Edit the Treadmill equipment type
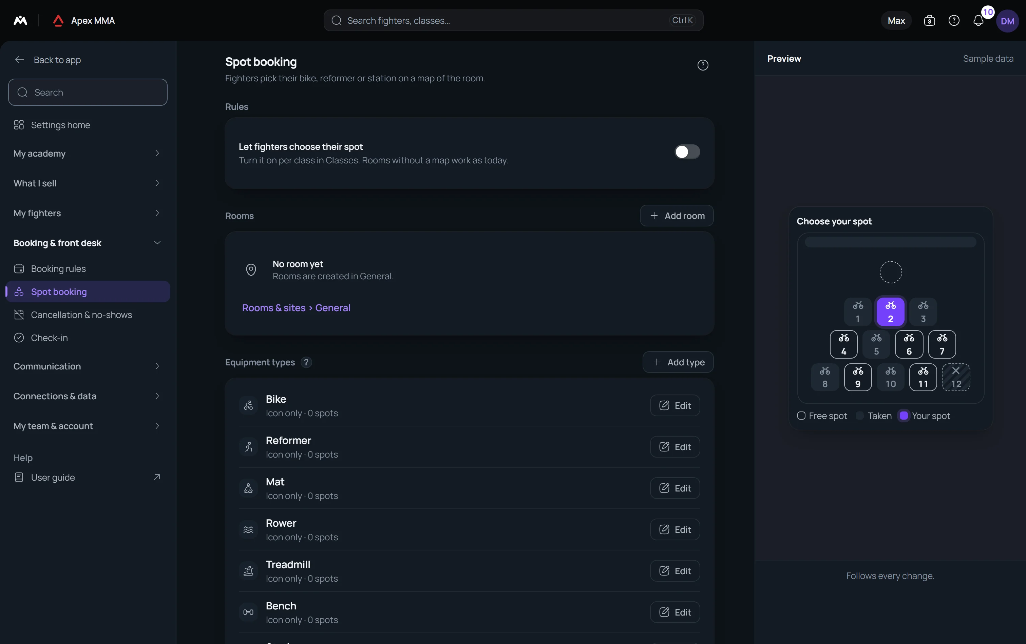 (x=675, y=571)
